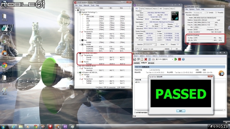Click the Sensor column header in HWMonitor
This screenshot has width=230, height=129.
86,8
